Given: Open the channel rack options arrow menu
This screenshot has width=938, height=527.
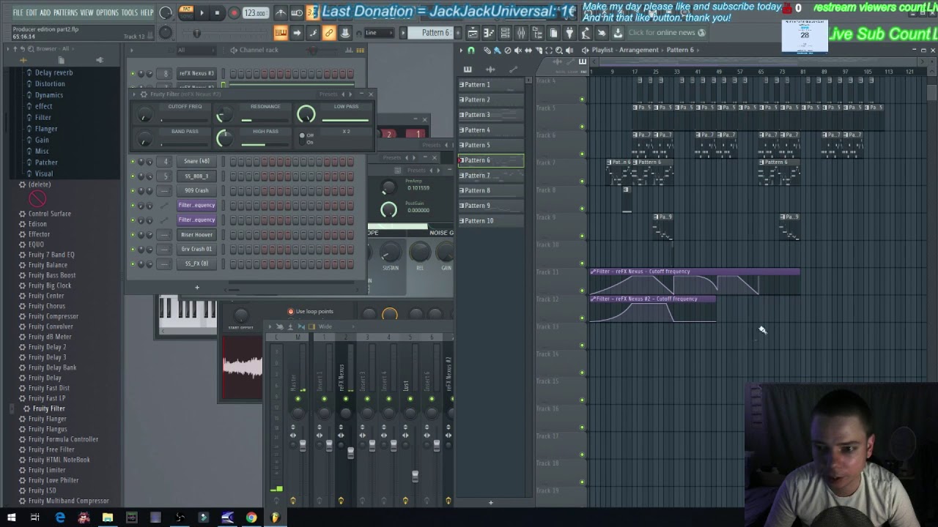Looking at the screenshot, I should (x=132, y=50).
